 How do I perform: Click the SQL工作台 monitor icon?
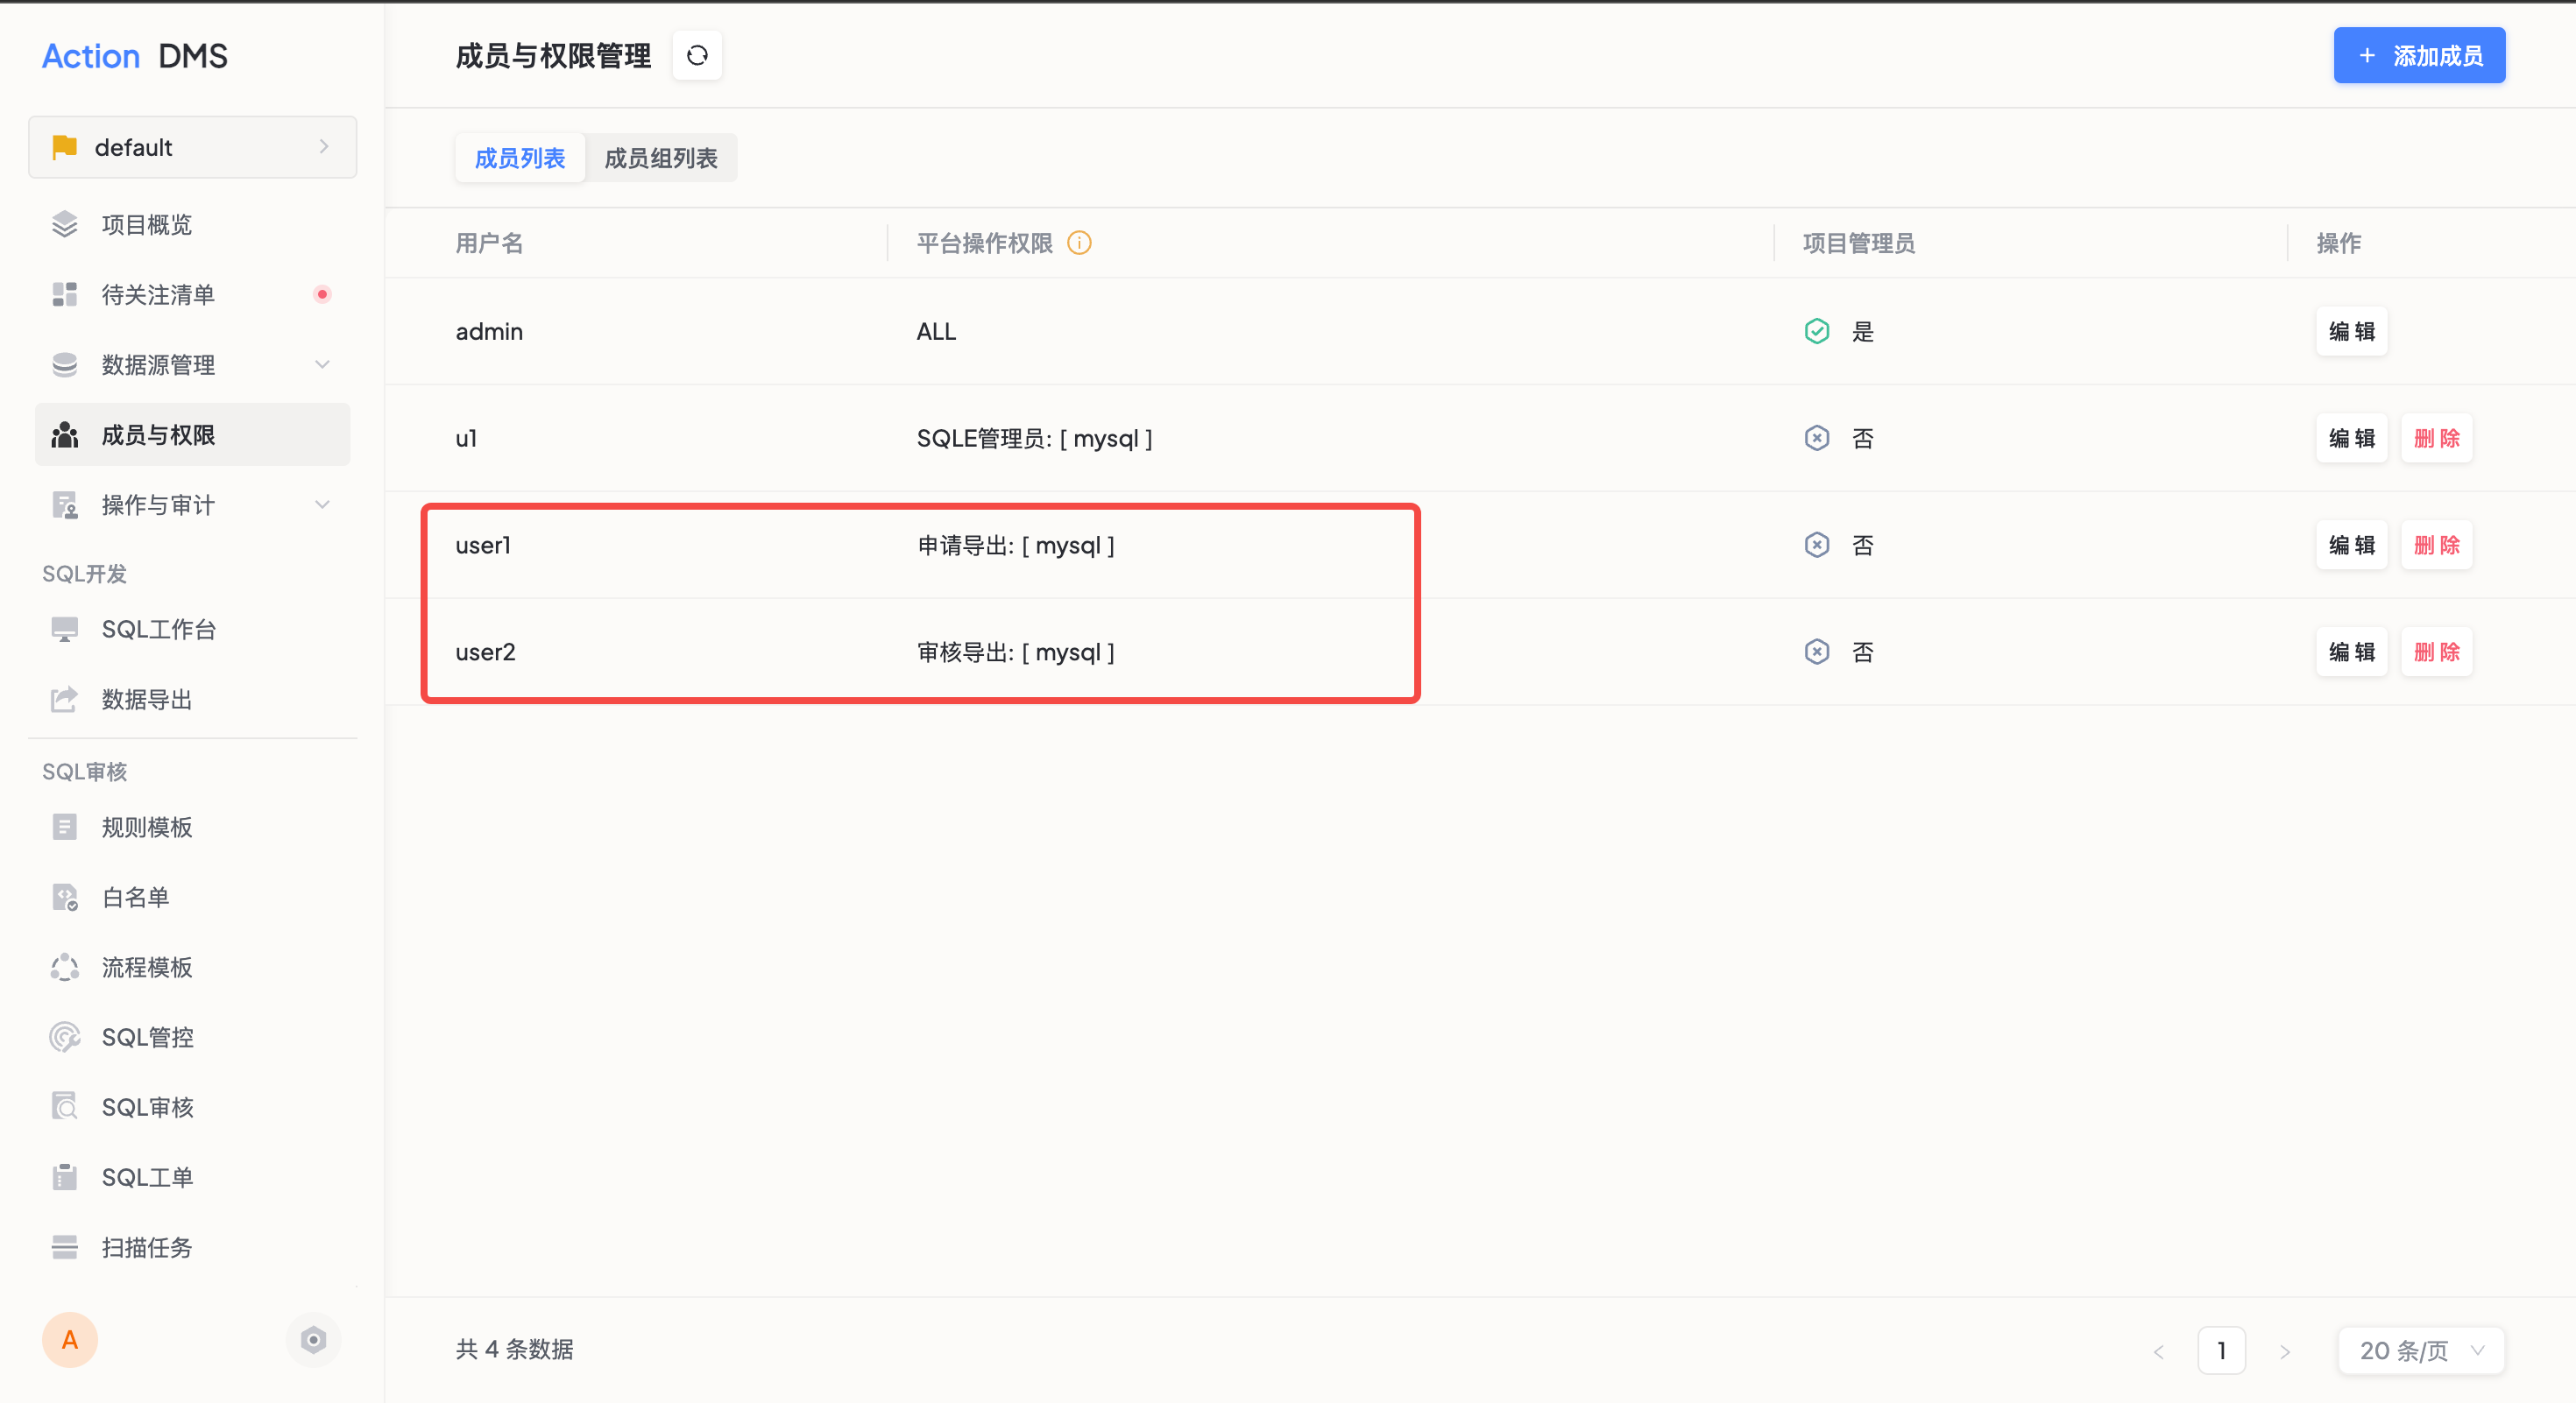click(x=65, y=630)
